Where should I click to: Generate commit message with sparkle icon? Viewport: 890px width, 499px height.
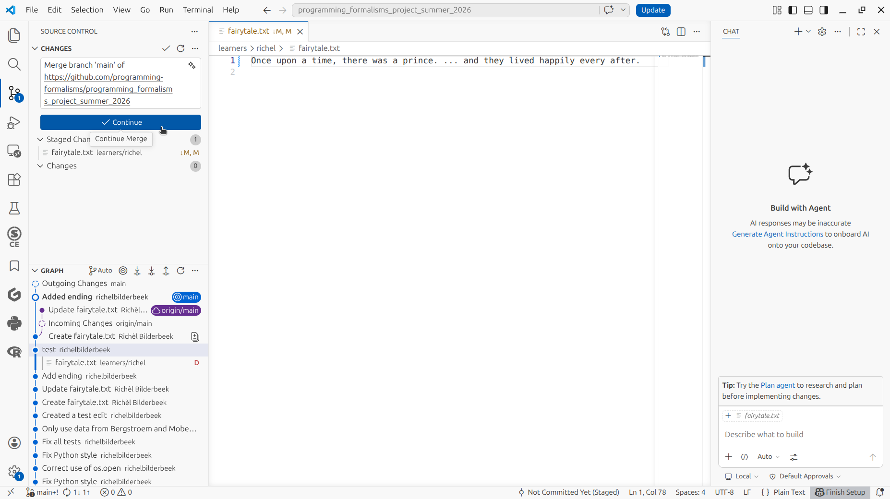192,65
